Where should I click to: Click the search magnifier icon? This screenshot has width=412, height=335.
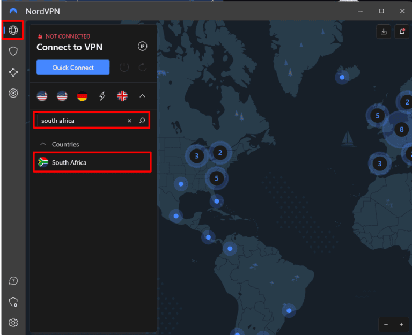click(142, 121)
